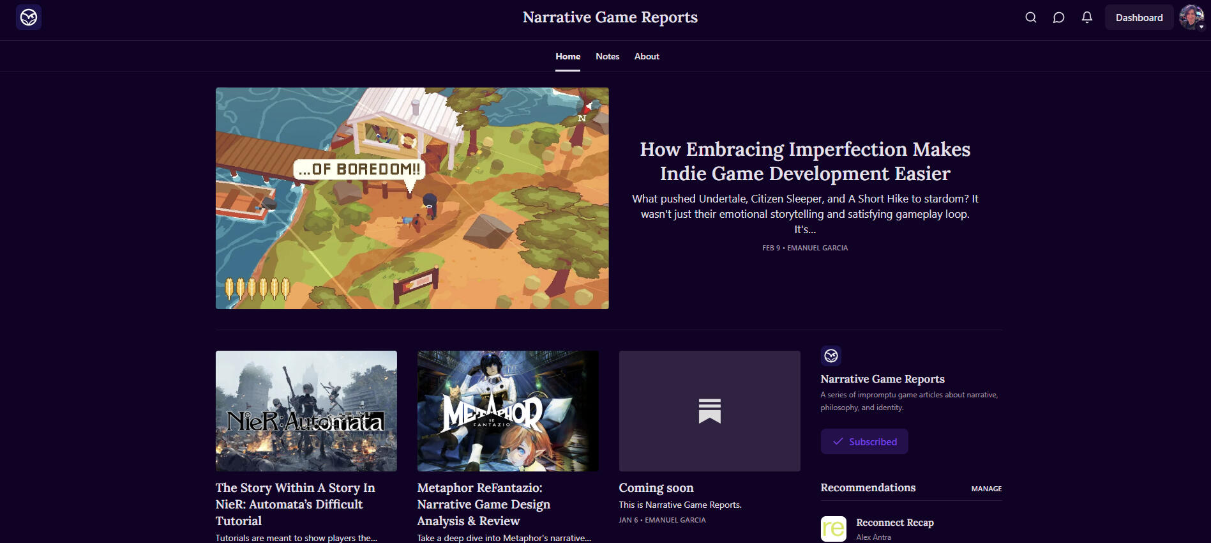Open the chat bubble messages icon
The height and width of the screenshot is (543, 1211).
[x=1058, y=17]
